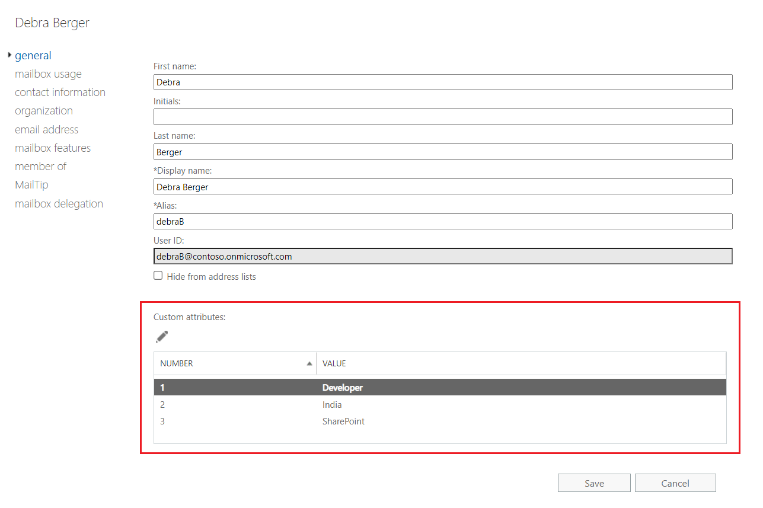Click into the First name field
Screen dimensions: 763x508
pos(442,82)
